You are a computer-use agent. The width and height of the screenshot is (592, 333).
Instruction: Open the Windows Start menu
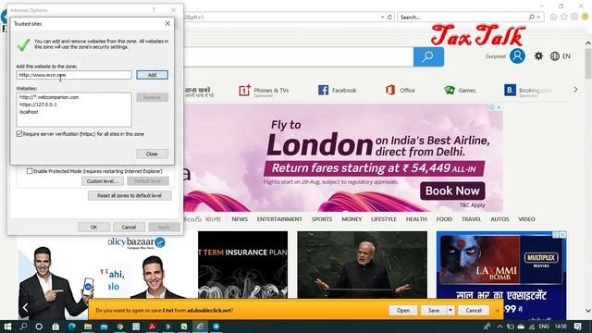pos(7,327)
